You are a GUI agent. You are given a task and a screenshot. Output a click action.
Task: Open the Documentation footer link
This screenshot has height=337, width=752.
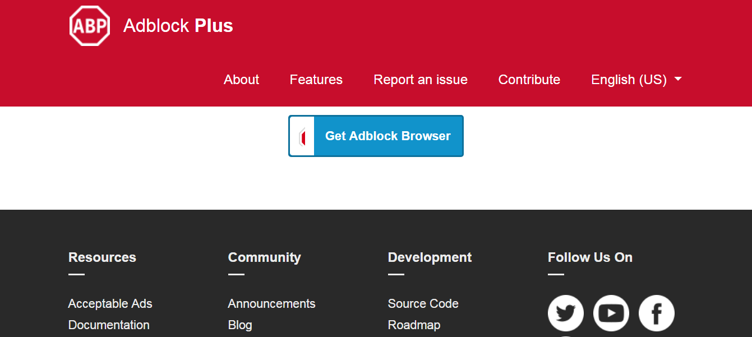[x=109, y=325]
